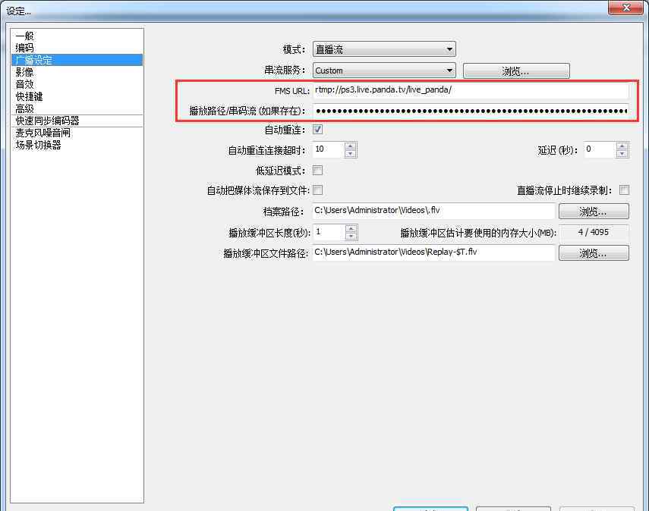This screenshot has width=649, height=511.
Task: Select 编码 in the settings list
Action: pyautogui.click(x=24, y=48)
